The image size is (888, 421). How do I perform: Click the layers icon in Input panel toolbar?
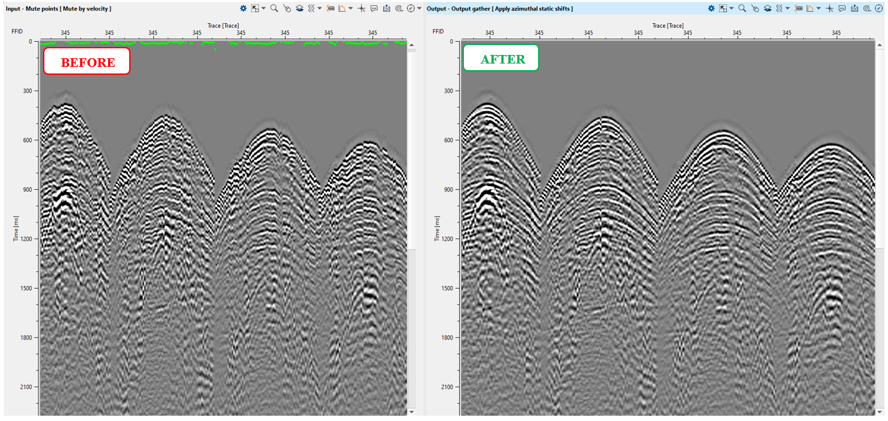(300, 9)
